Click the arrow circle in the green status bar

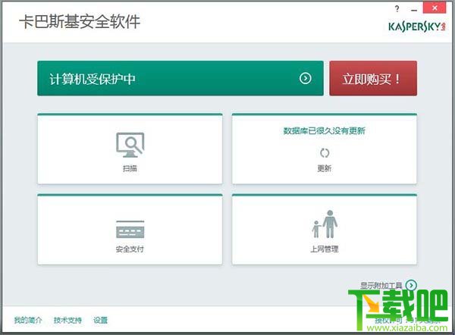tap(306, 78)
